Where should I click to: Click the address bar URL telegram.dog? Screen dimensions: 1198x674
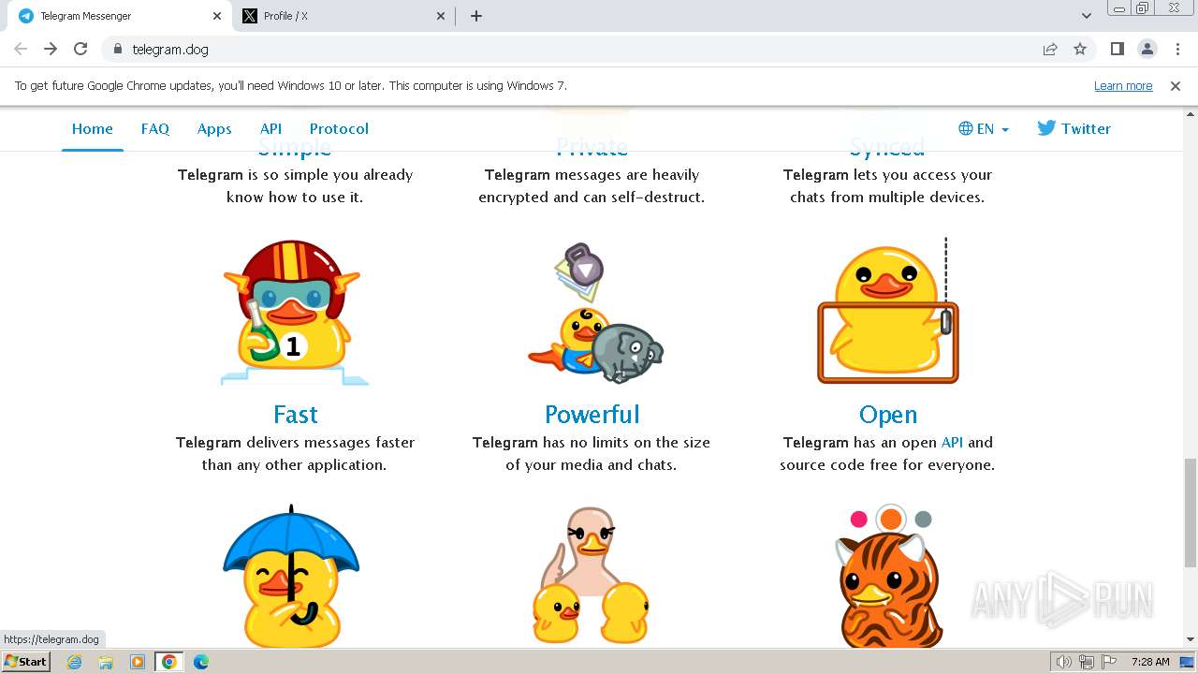pos(170,49)
